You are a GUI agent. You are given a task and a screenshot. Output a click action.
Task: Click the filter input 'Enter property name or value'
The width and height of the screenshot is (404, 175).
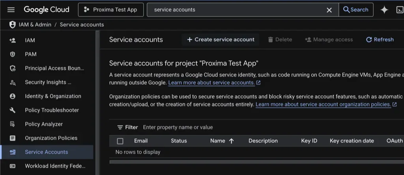point(178,127)
